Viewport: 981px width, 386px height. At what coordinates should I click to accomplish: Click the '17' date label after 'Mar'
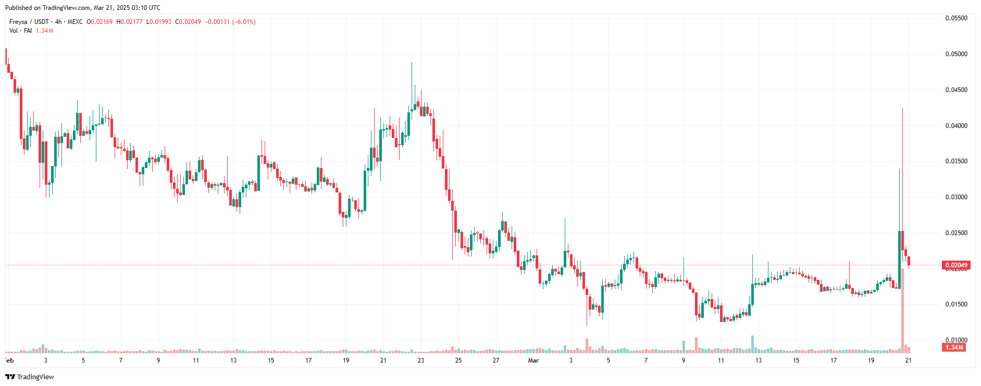(x=834, y=360)
